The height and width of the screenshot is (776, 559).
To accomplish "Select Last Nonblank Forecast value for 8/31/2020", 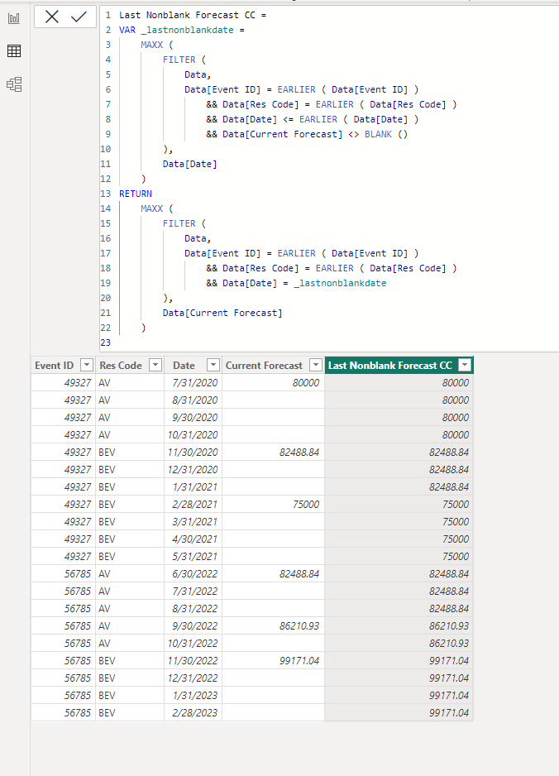I will click(399, 400).
